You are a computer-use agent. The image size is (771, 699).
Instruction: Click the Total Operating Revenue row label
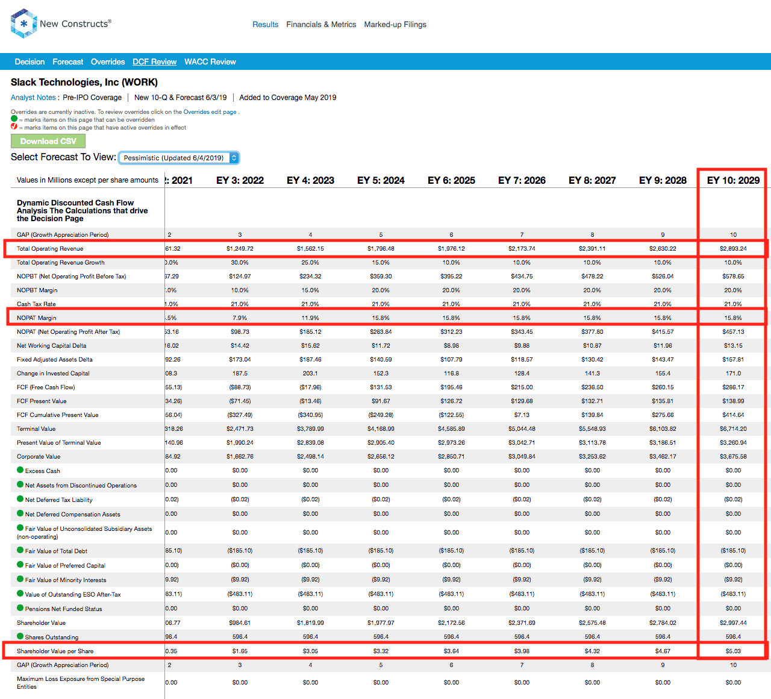point(50,249)
